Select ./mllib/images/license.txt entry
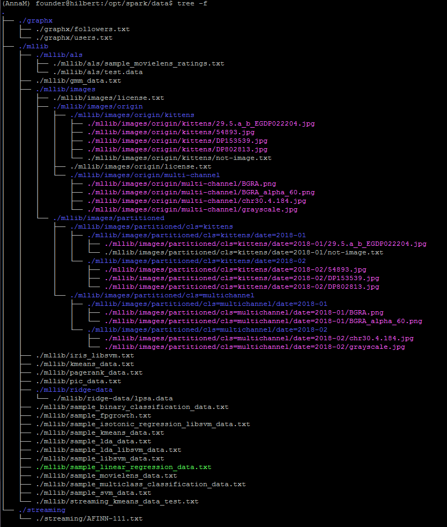Image resolution: width=447 pixels, height=527 pixels. (109, 98)
